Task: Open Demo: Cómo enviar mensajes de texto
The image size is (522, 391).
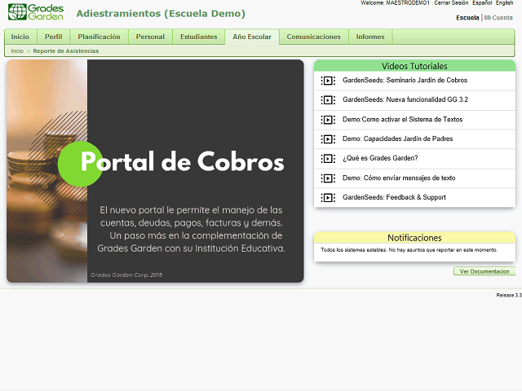Action: pyautogui.click(x=399, y=178)
